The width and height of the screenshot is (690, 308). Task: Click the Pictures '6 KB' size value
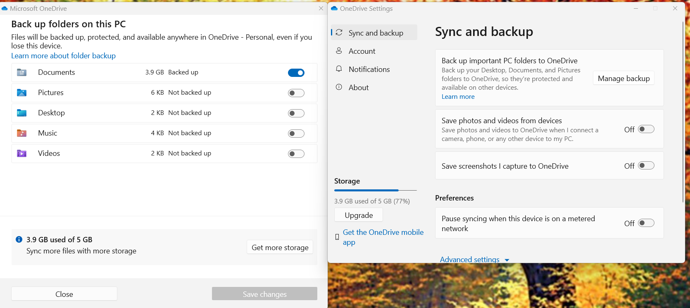[x=157, y=93]
